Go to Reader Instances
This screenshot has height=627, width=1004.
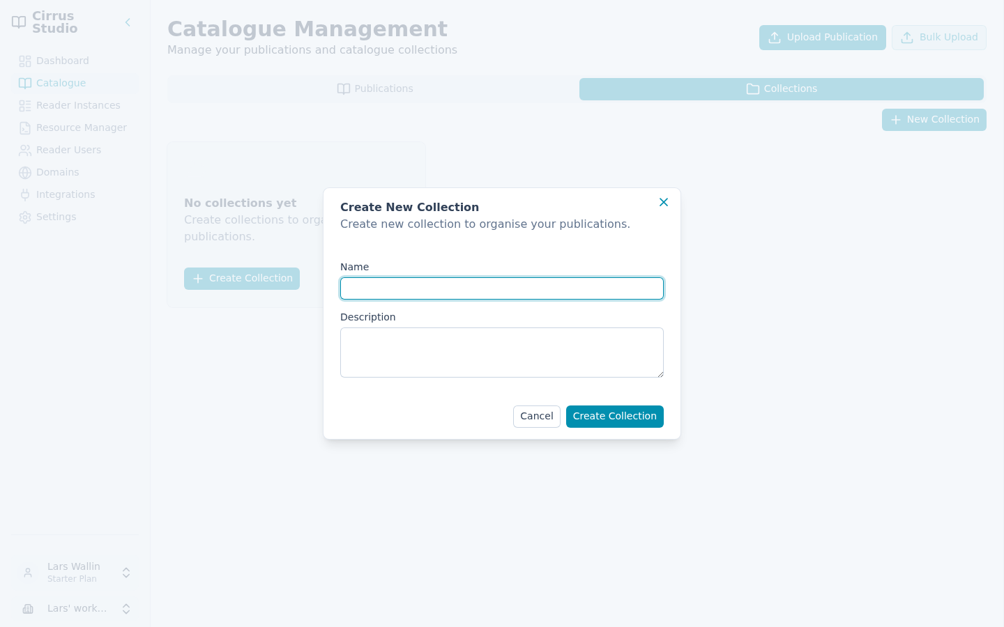click(x=75, y=105)
